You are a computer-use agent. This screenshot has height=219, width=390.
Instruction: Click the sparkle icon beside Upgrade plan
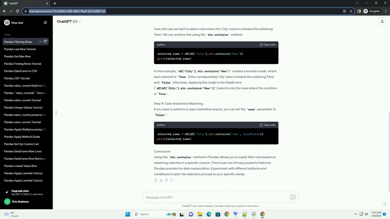pos(7,192)
